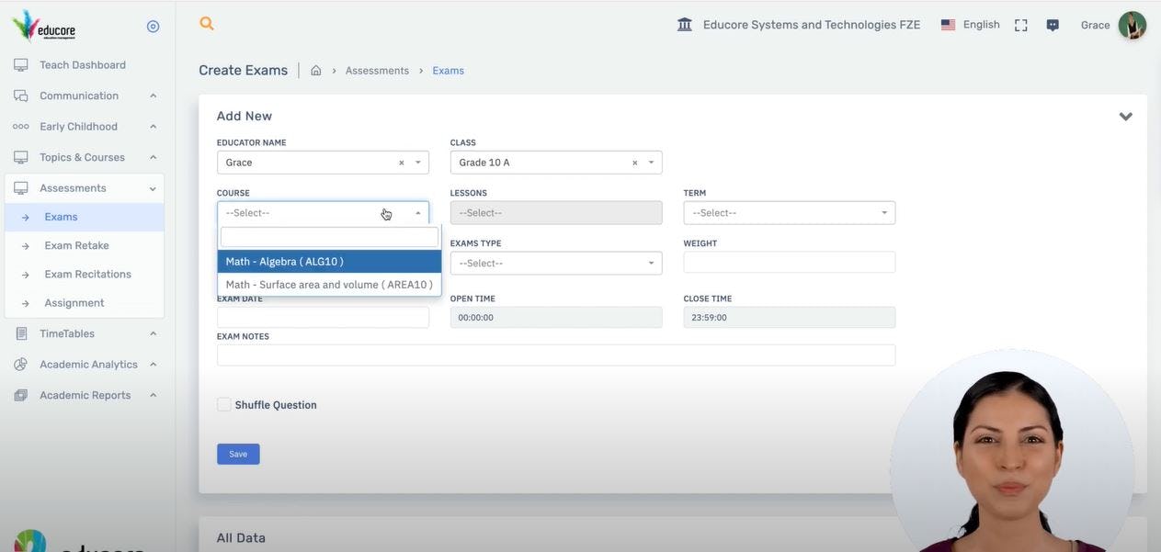This screenshot has height=552, width=1161.
Task: Open the Educator Name dropdown arrow
Action: click(418, 163)
